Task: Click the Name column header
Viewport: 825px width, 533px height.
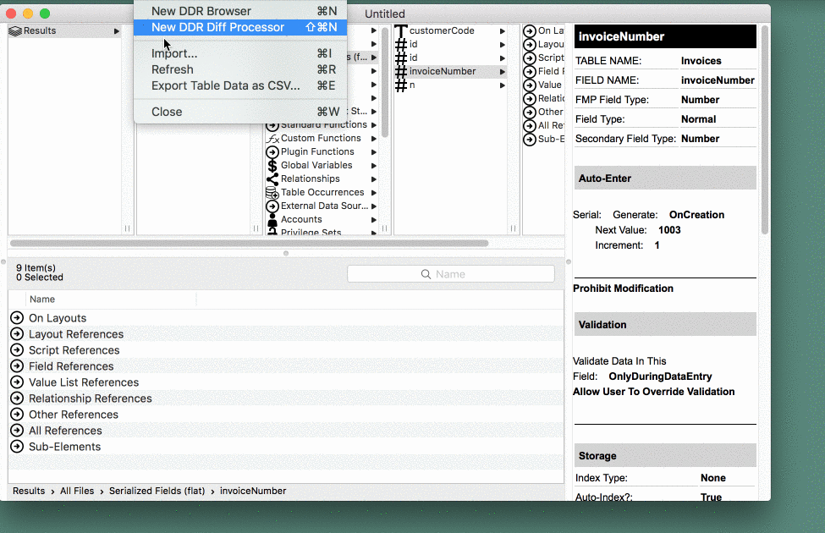Action: tap(42, 299)
